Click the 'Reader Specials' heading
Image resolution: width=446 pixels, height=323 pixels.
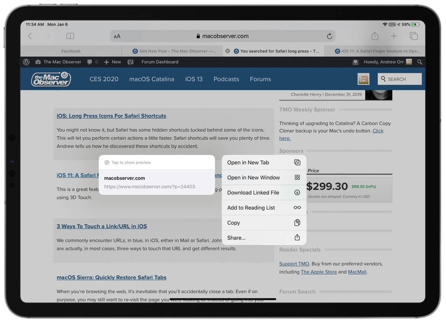click(300, 250)
